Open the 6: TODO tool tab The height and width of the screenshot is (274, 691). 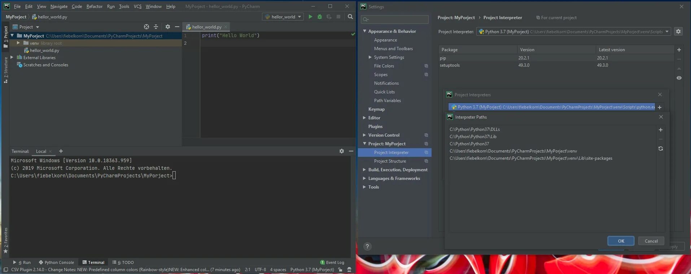pyautogui.click(x=123, y=262)
